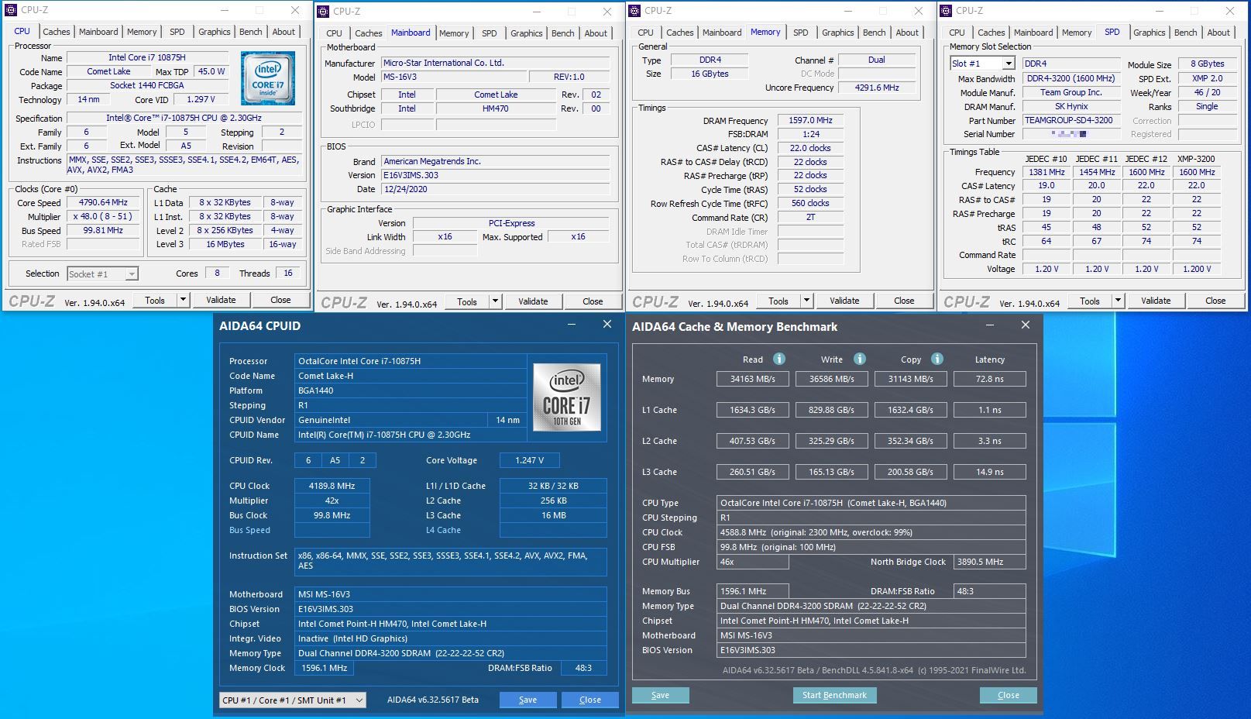
Task: Click the North Bridge Clock value 3890.5 MHz
Action: (x=989, y=562)
